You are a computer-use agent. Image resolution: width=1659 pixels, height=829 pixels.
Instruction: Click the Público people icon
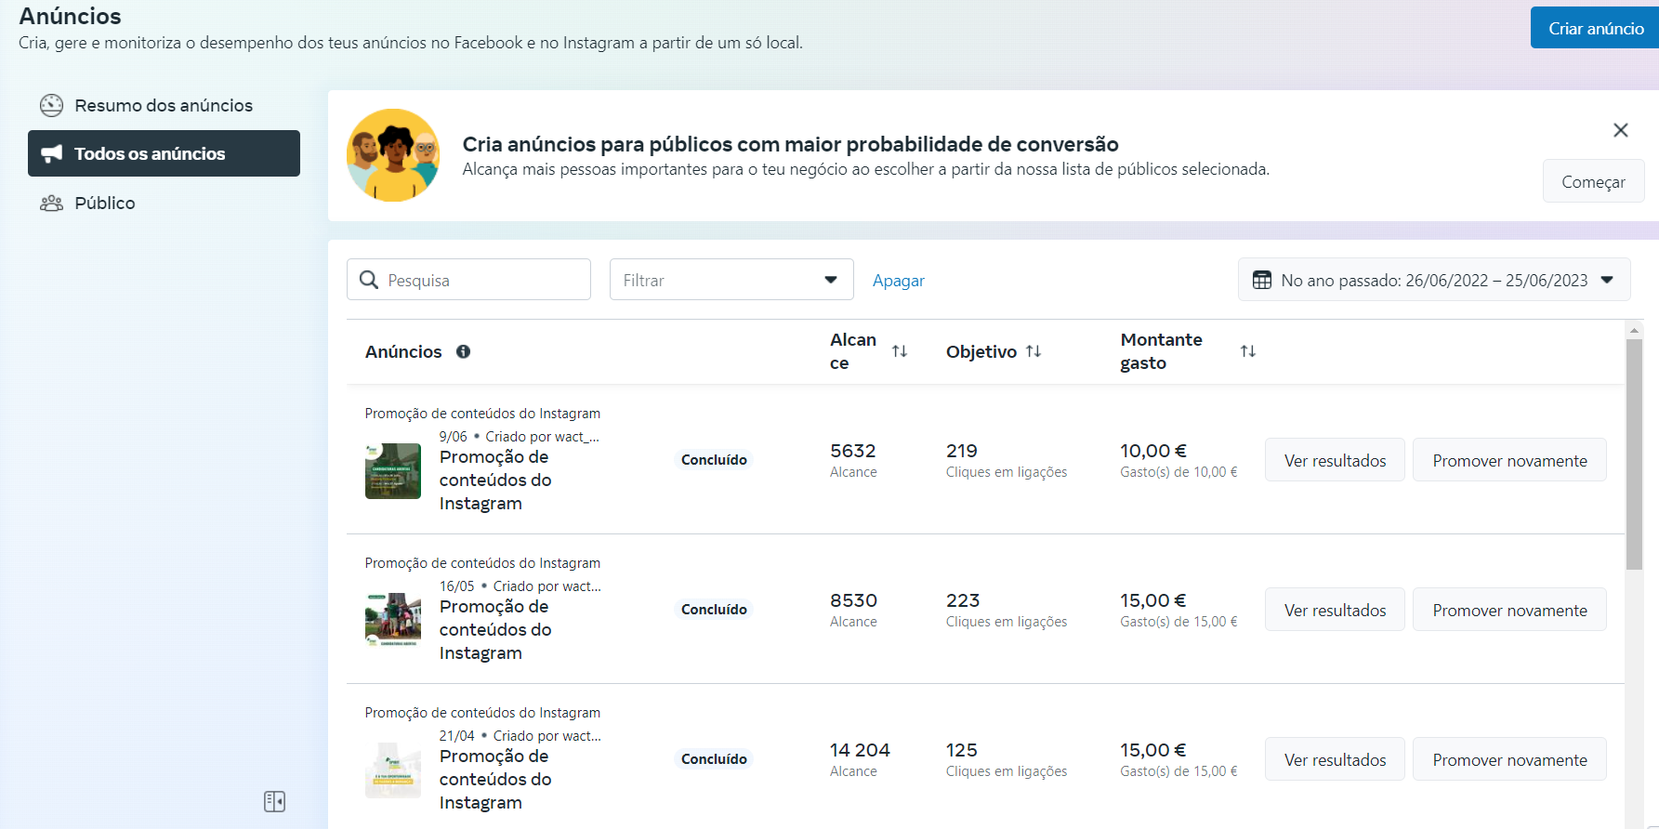[x=52, y=203]
